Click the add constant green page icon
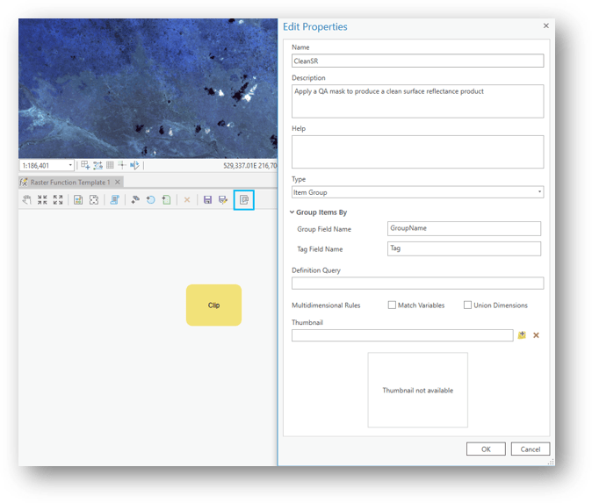 [167, 199]
